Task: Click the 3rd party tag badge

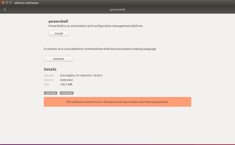Action: click(x=66, y=93)
